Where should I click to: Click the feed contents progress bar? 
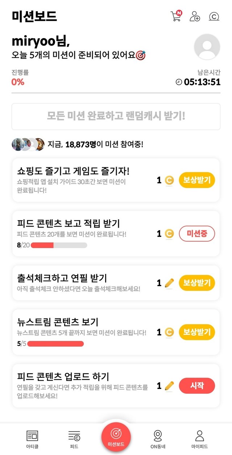59,245
